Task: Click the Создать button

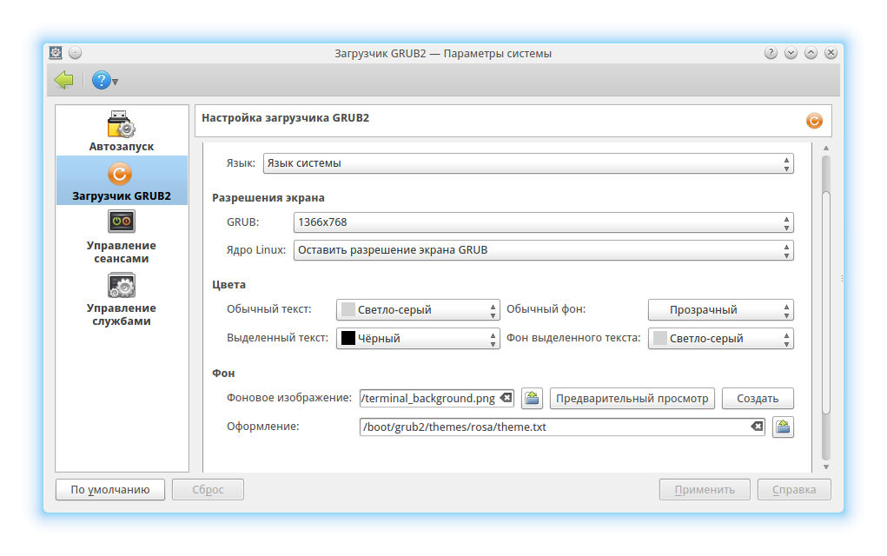Action: click(x=758, y=398)
